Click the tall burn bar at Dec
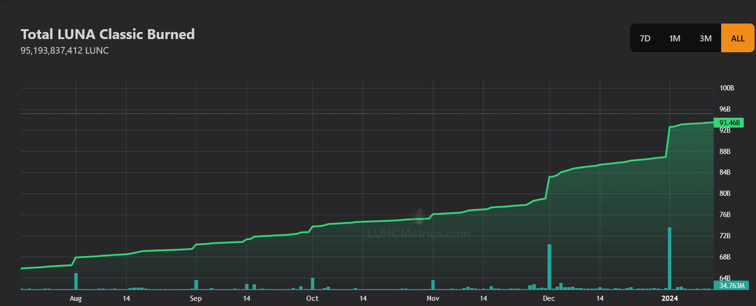 pyautogui.click(x=549, y=266)
